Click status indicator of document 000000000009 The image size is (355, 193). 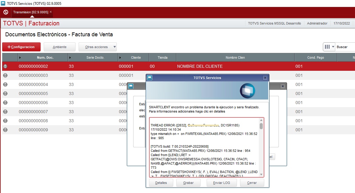click(5, 130)
